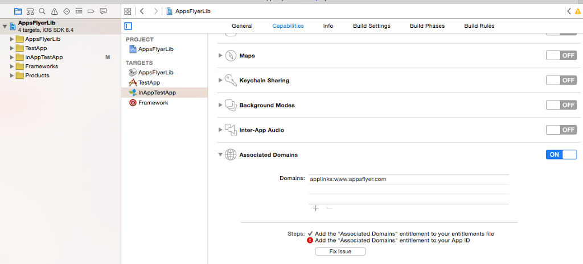Click the M status badge next to InAppTestApp
The image size is (583, 264).
pos(108,57)
